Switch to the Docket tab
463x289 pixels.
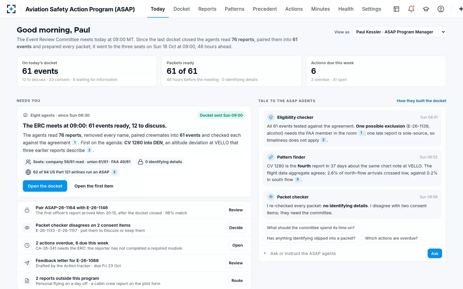[182, 9]
